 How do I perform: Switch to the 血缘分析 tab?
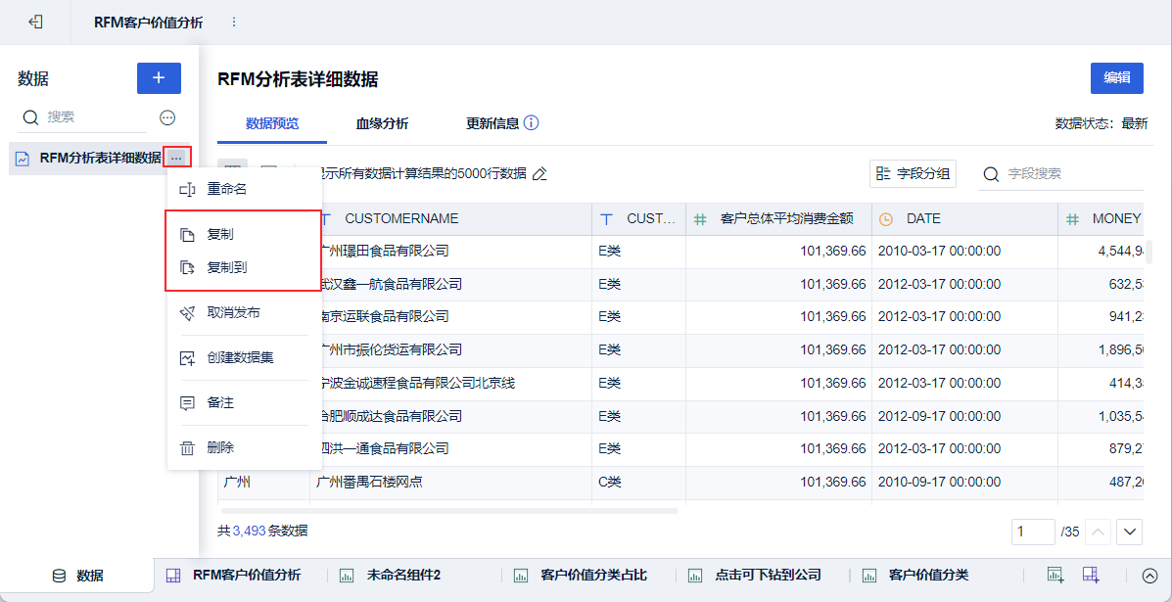pyautogui.click(x=382, y=123)
